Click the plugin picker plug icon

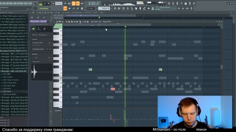click(x=140, y=8)
